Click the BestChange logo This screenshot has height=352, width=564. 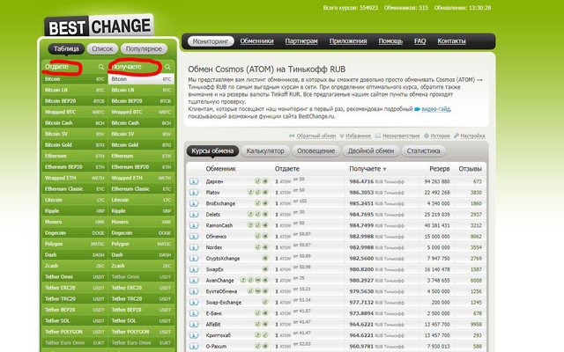click(99, 26)
